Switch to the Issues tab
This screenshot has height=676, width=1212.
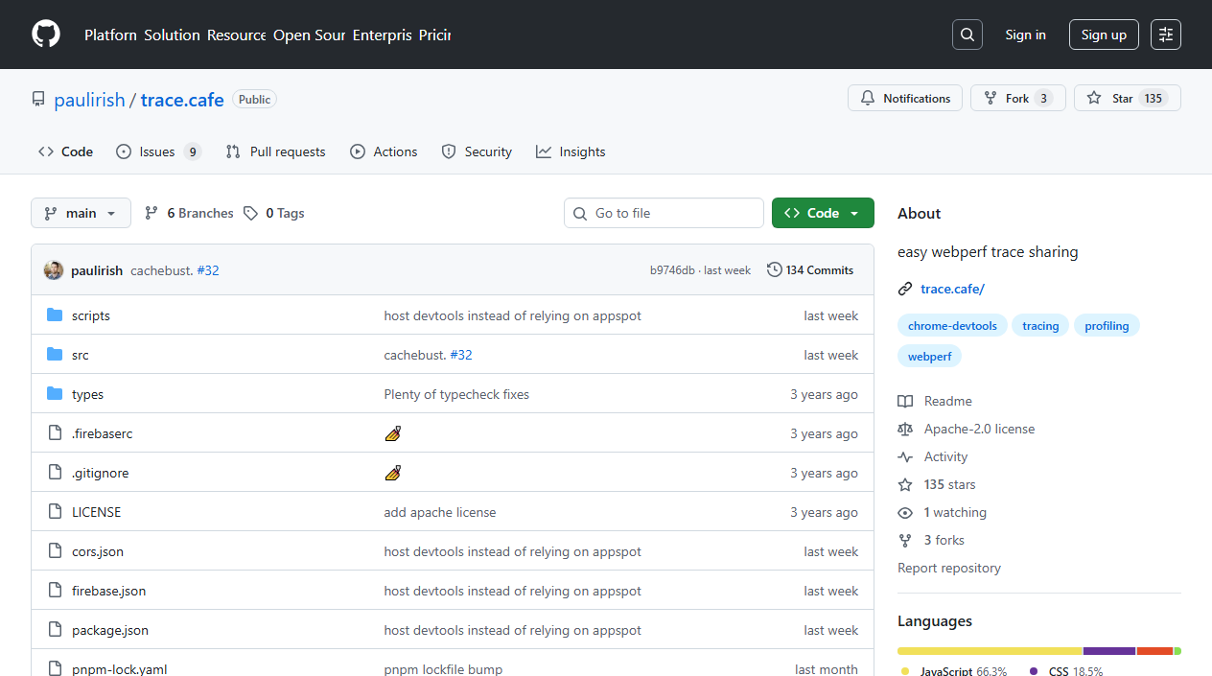click(x=158, y=152)
